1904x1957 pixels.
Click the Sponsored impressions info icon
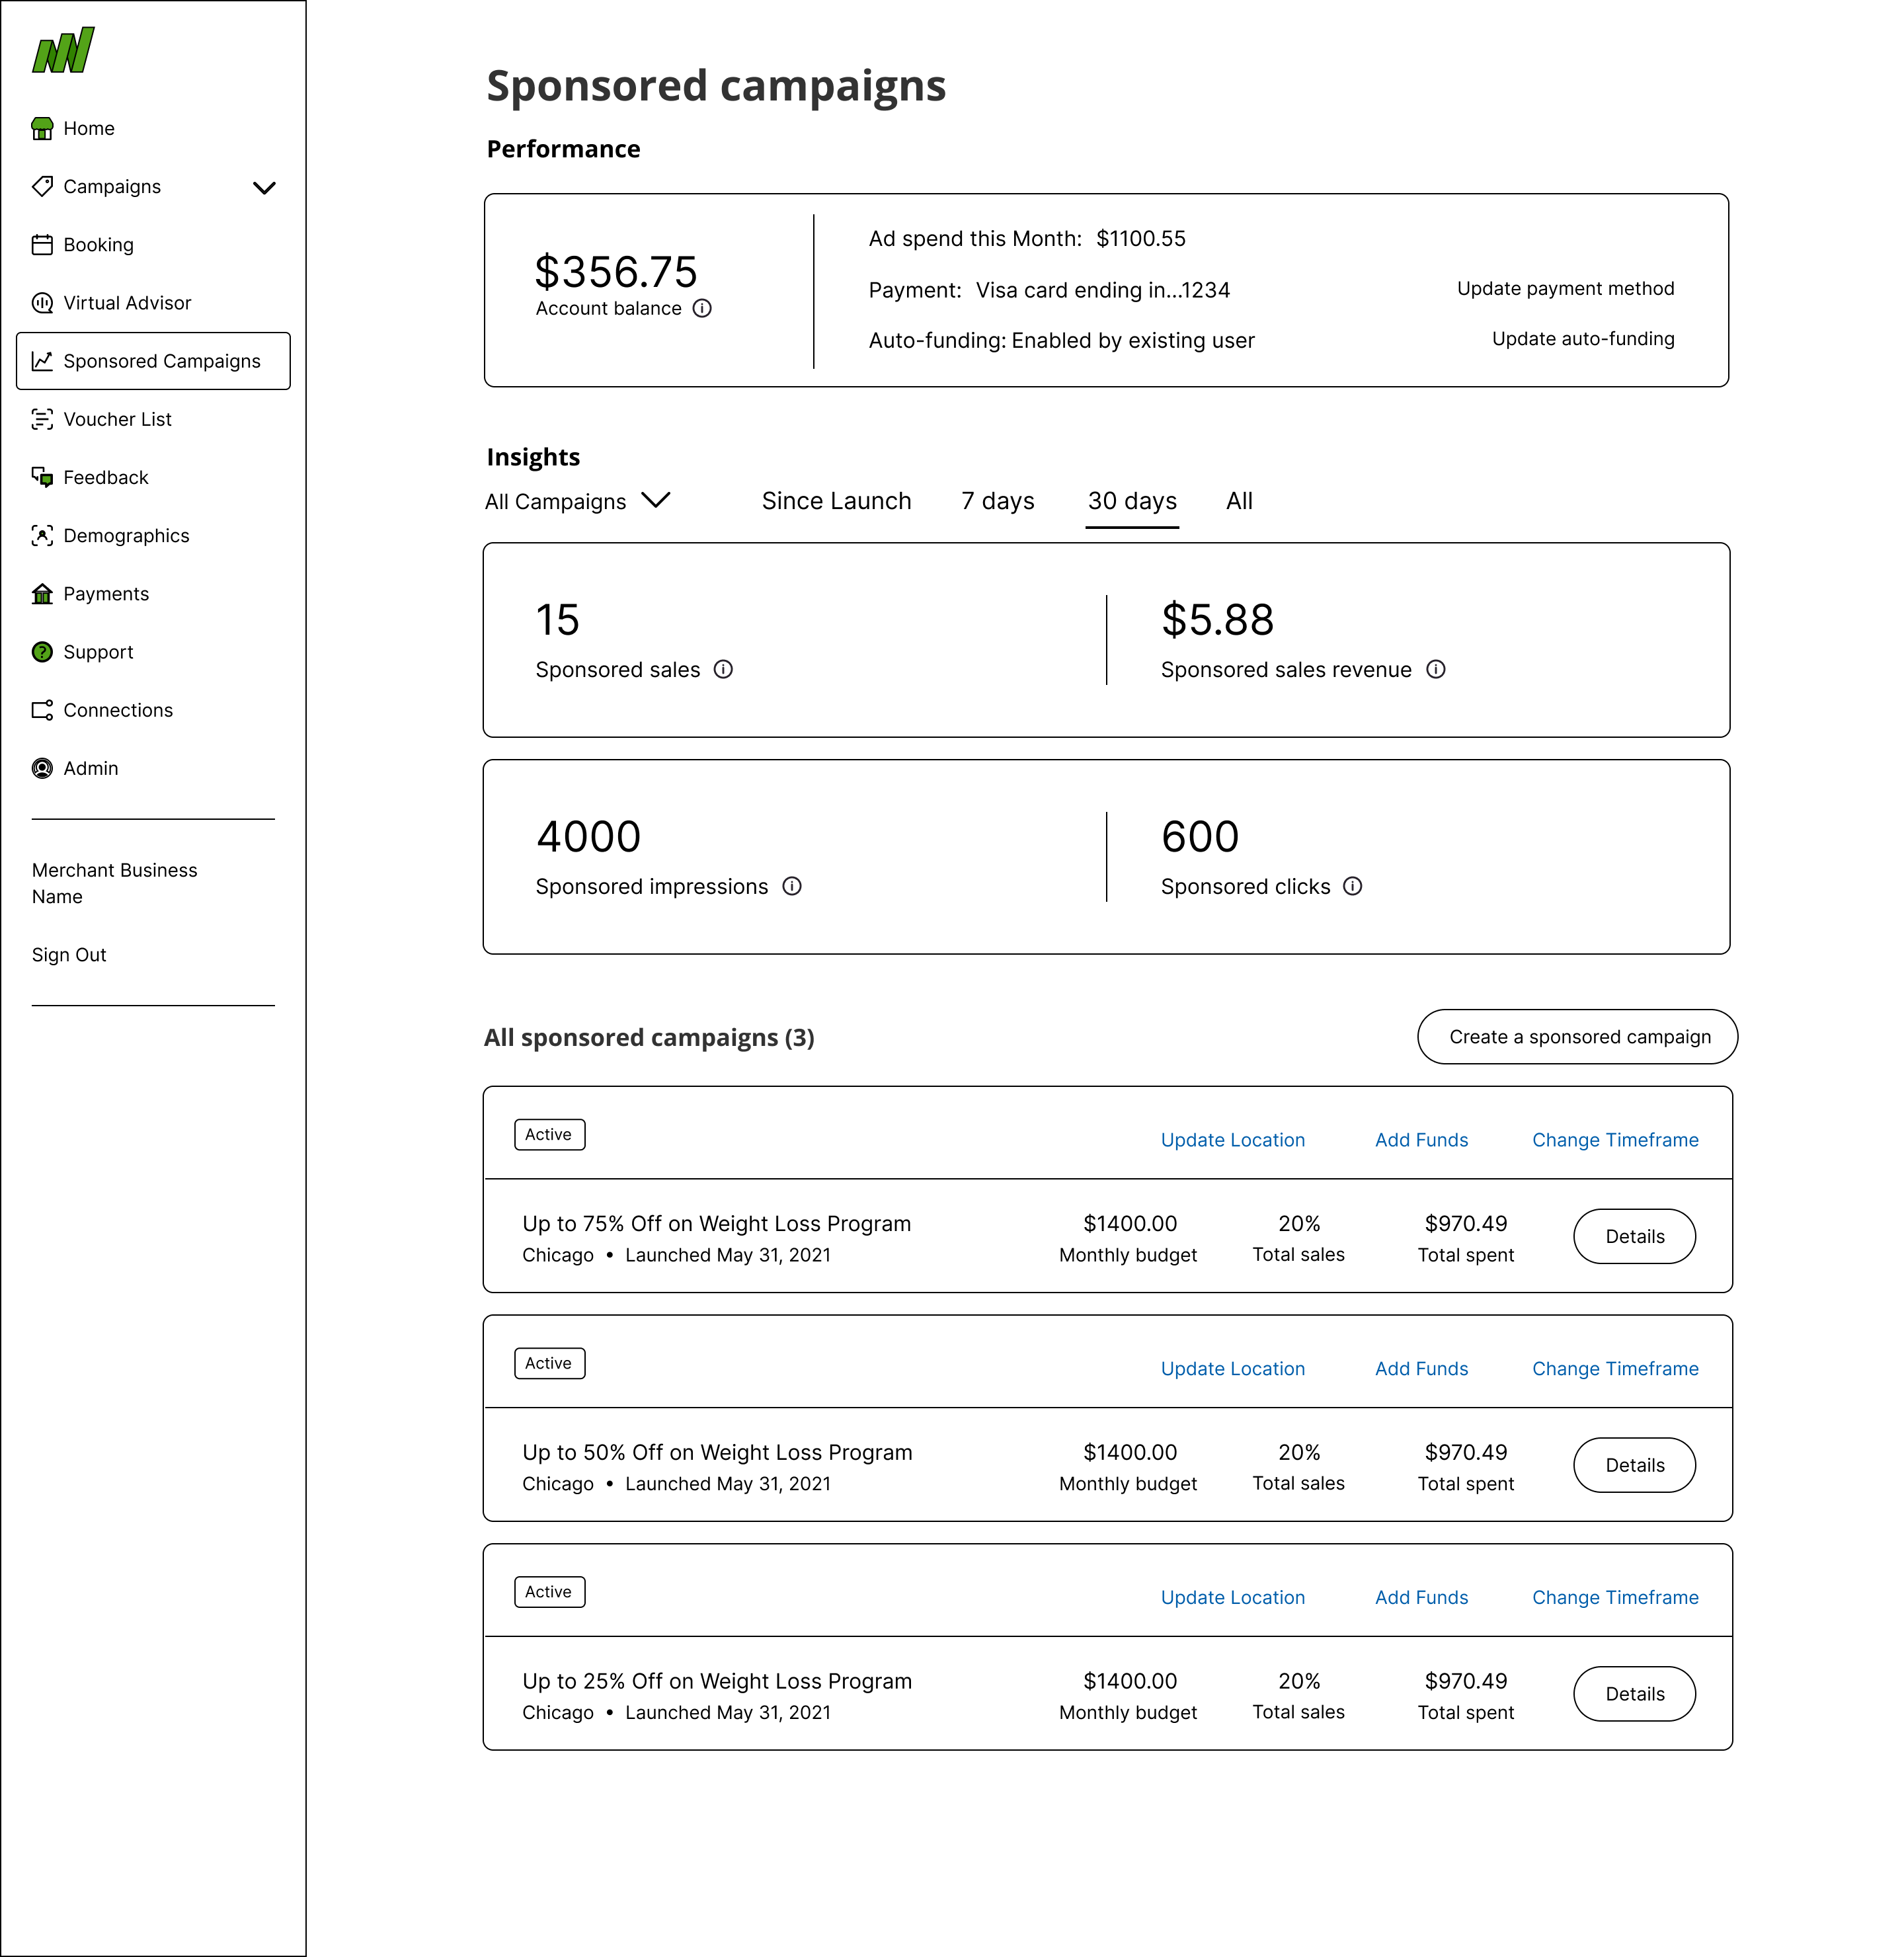click(x=791, y=886)
